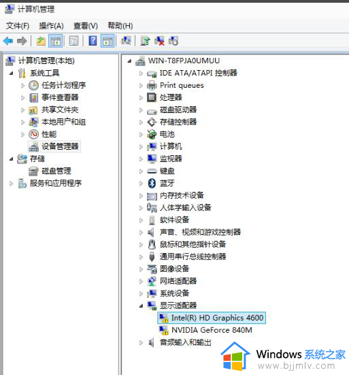Image resolution: width=349 pixels, height=375 pixels.
Task: Open the Help question mark toolbar icon
Action: pyautogui.click(x=93, y=41)
